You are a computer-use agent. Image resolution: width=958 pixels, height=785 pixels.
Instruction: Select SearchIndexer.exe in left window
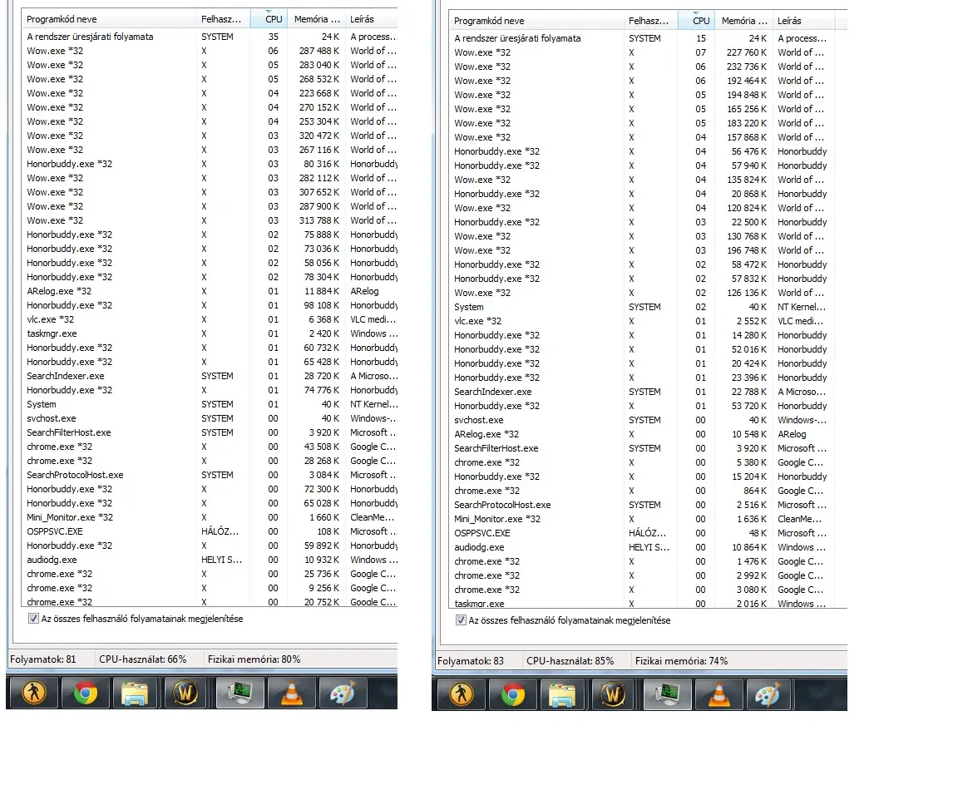210,376
